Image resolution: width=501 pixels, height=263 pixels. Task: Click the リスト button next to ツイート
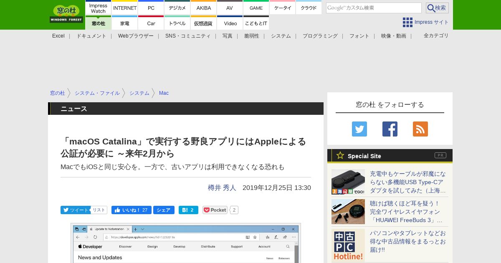(99, 210)
